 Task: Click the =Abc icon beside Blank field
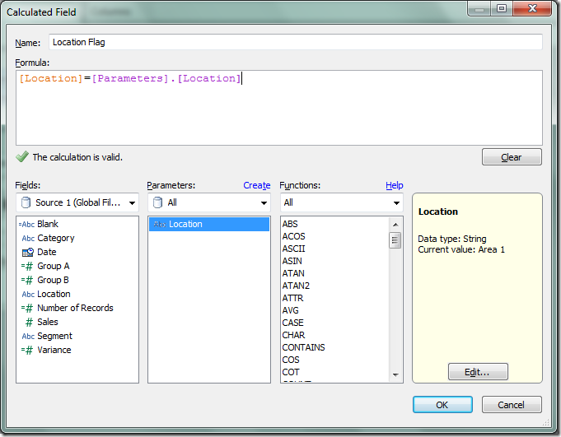(x=26, y=225)
